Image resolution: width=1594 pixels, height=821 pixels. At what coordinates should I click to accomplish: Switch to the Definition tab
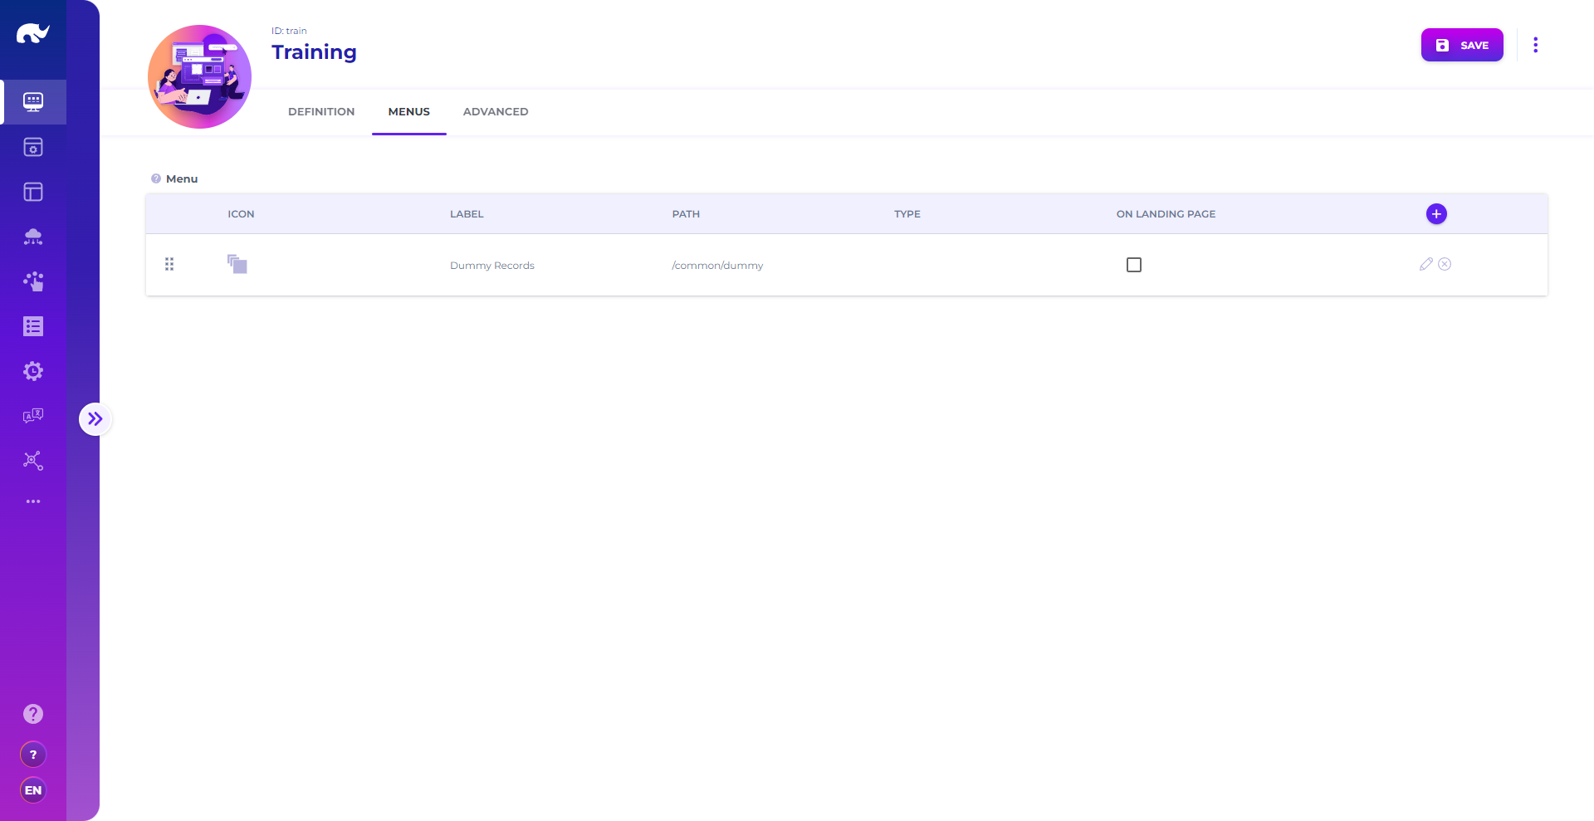coord(321,112)
